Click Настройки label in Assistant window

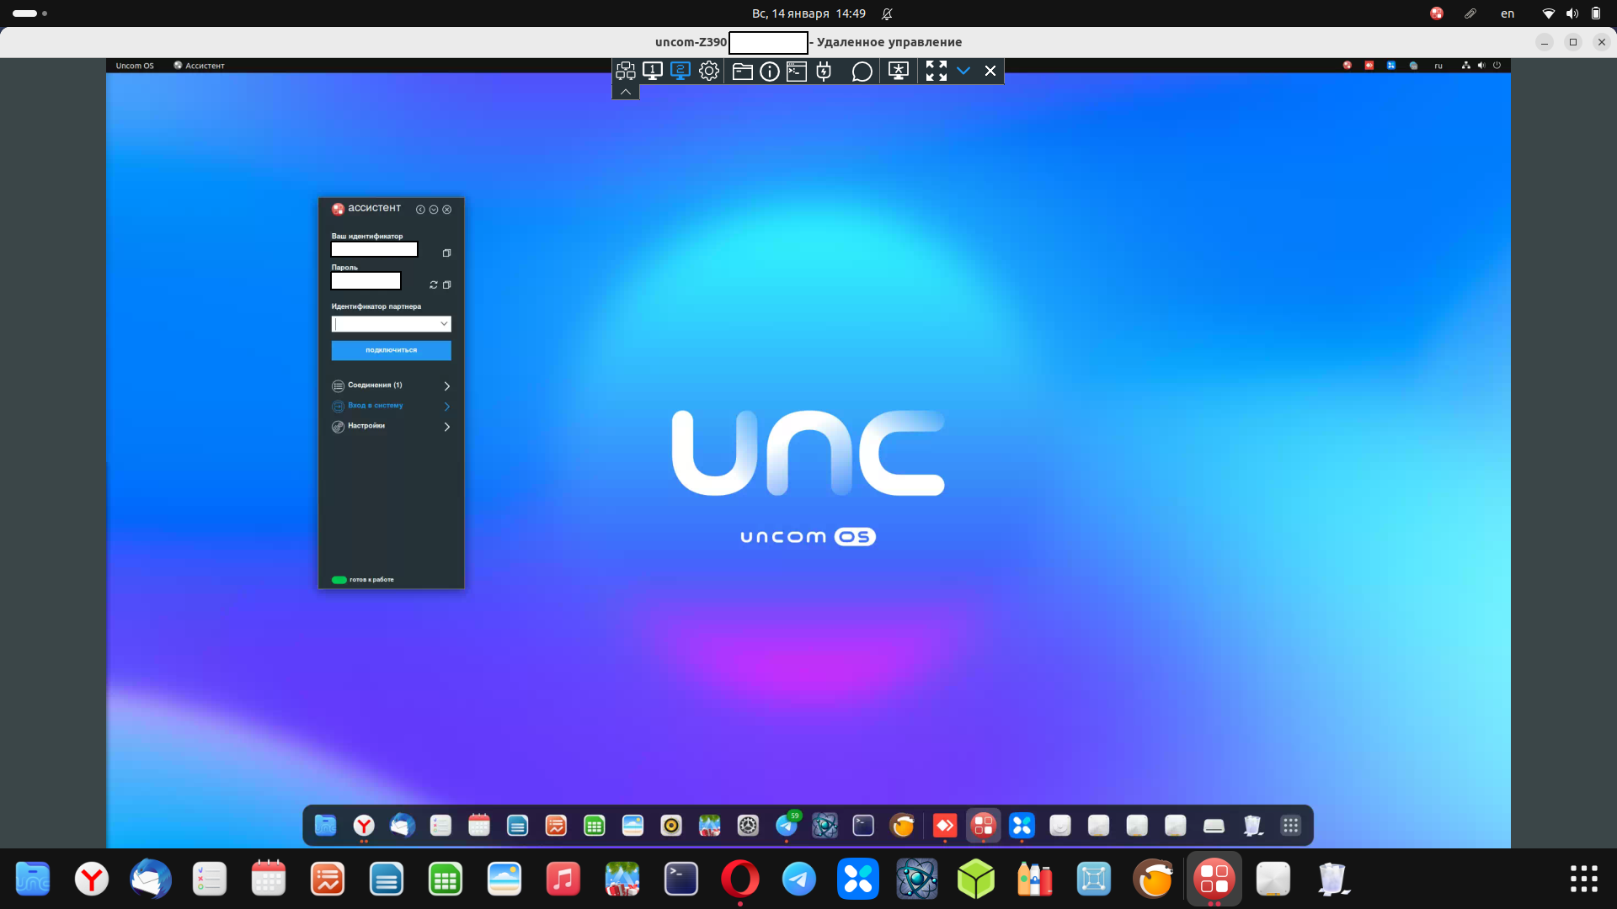pos(366,426)
